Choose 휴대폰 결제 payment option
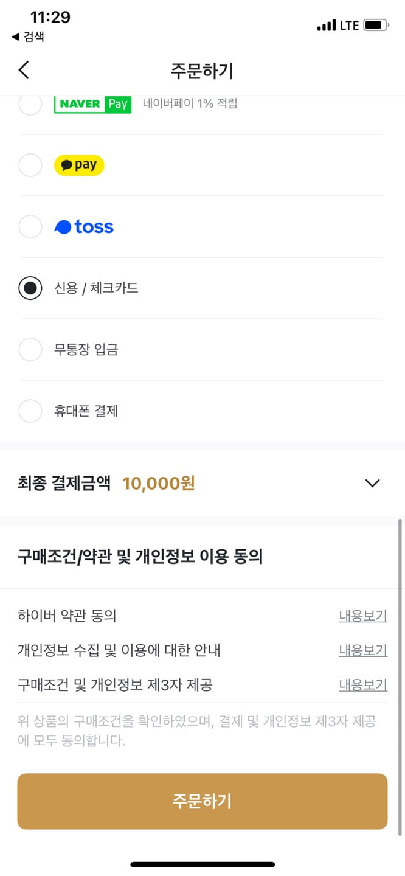The image size is (405, 876). click(202, 412)
